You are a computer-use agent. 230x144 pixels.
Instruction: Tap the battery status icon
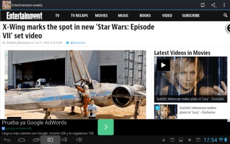(x=226, y=140)
